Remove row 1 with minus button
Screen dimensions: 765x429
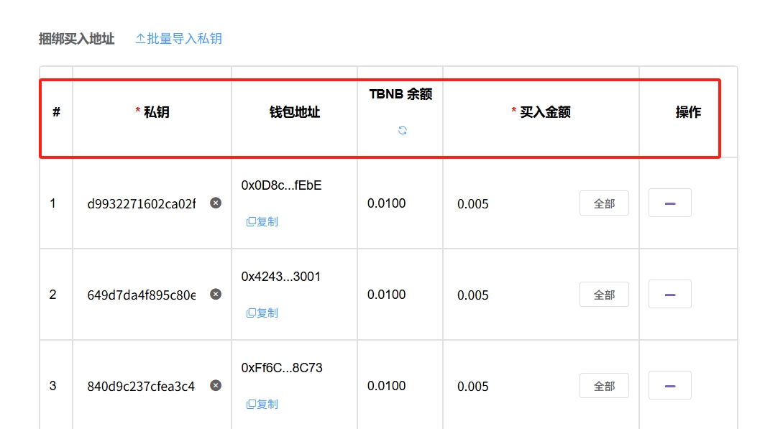[x=670, y=203]
